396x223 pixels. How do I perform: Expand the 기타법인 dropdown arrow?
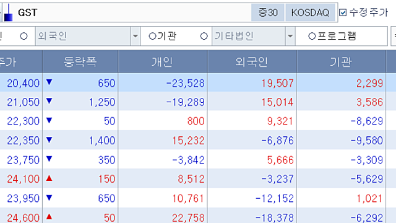[290, 36]
